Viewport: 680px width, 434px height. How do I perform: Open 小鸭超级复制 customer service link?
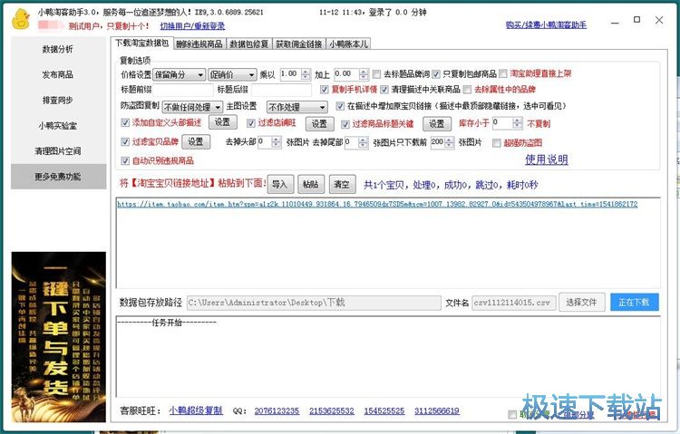pos(196,410)
